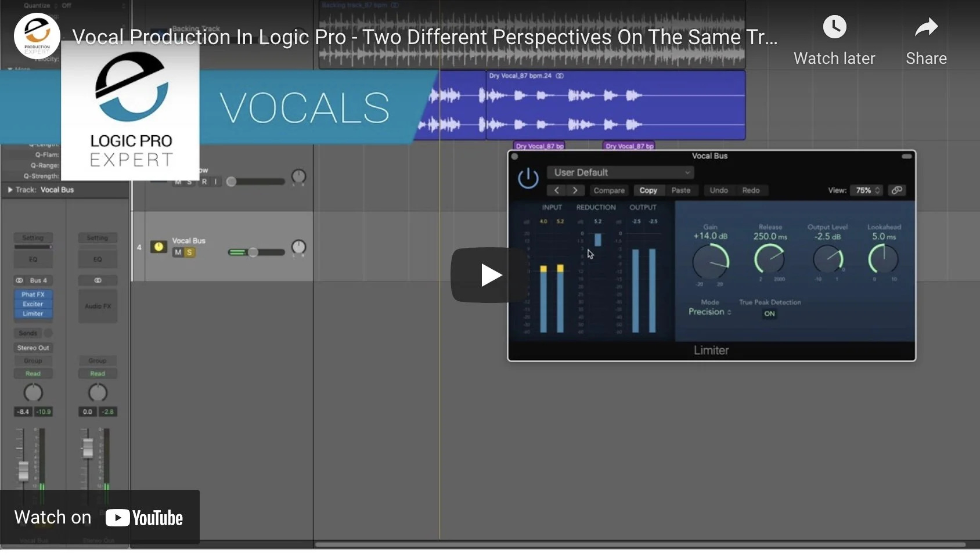Toggle True Peak Detection ON button
The width and height of the screenshot is (980, 556).
(x=769, y=313)
